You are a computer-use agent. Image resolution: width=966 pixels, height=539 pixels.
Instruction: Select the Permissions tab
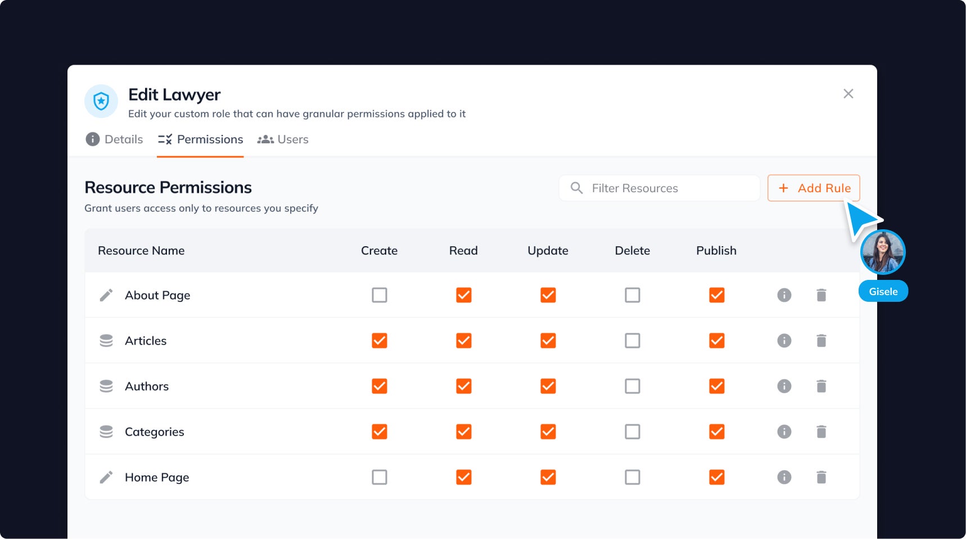(200, 139)
